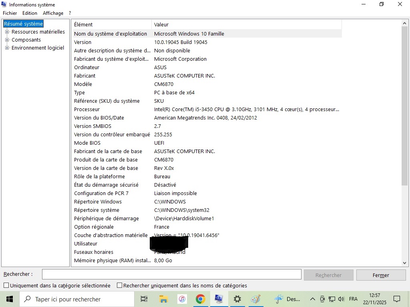The height and width of the screenshot is (307, 410).
Task: Click the Fermer button
Action: [381, 275]
